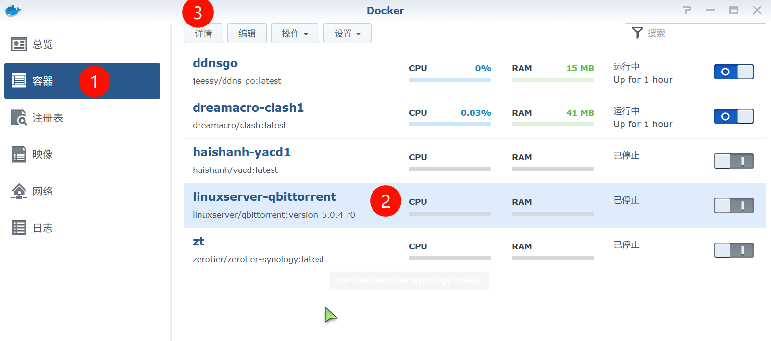Open the 网络 network tab
771x341 pixels.
pyautogui.click(x=82, y=191)
